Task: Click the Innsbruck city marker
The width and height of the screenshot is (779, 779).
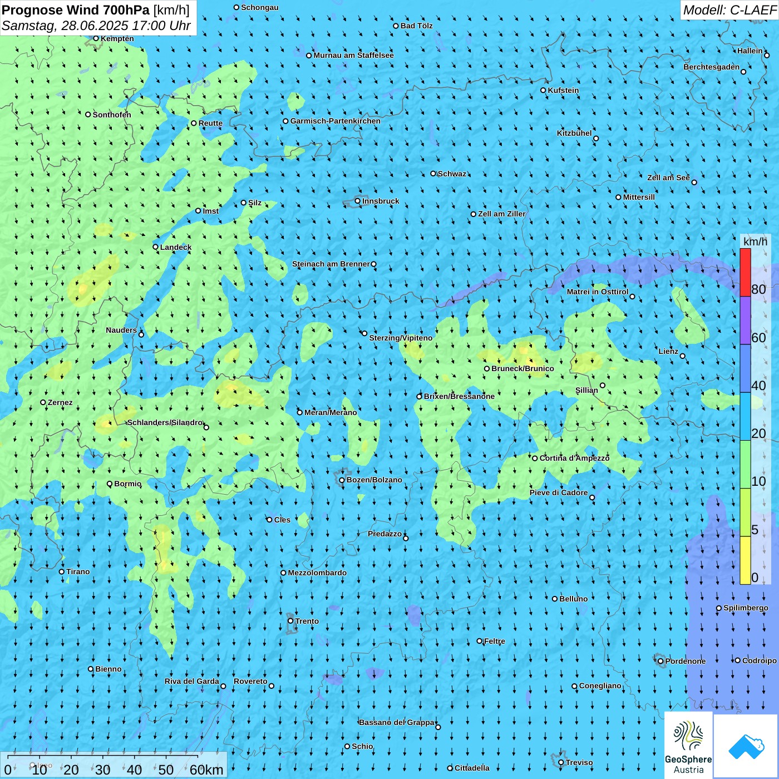Action: 358,201
